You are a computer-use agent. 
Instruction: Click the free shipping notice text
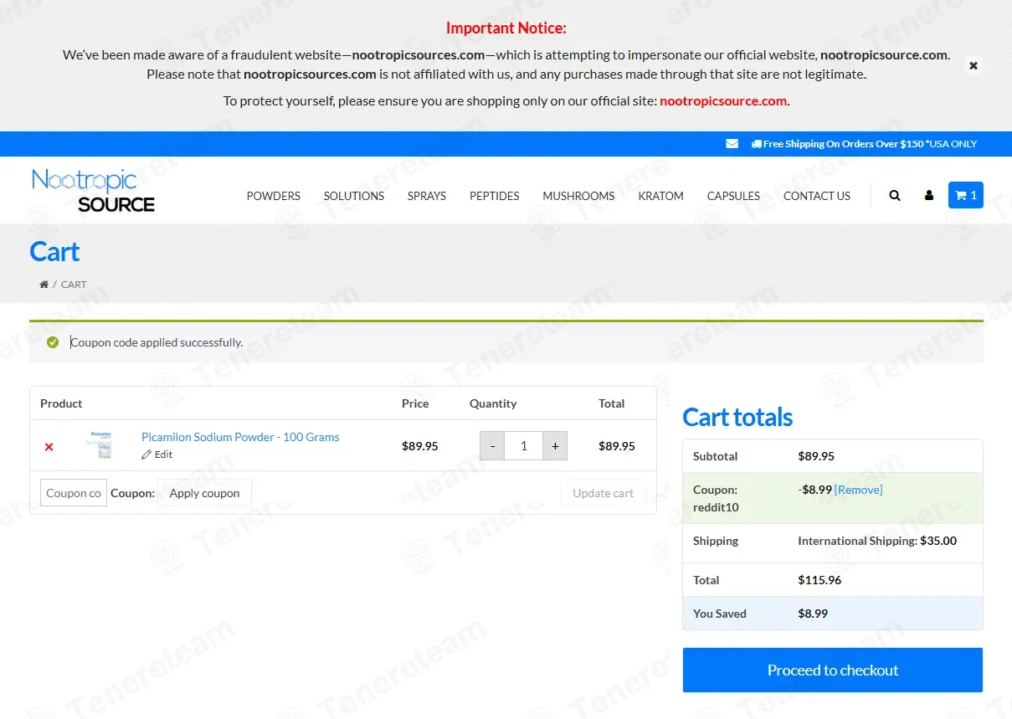pos(864,144)
